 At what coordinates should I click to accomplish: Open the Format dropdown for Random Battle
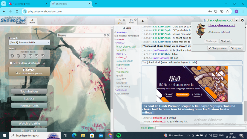pos(29,42)
